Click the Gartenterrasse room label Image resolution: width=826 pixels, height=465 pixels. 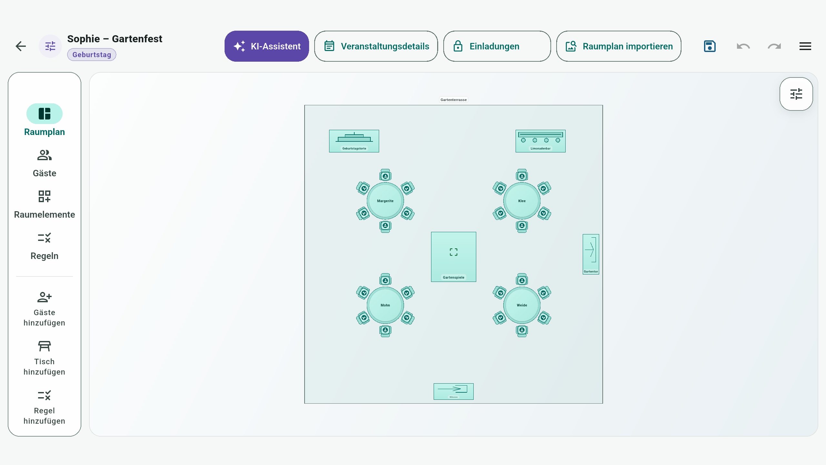pyautogui.click(x=454, y=100)
